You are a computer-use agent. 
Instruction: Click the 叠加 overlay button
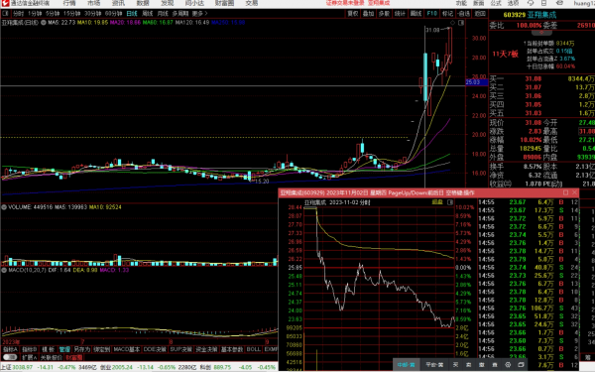tap(368, 13)
